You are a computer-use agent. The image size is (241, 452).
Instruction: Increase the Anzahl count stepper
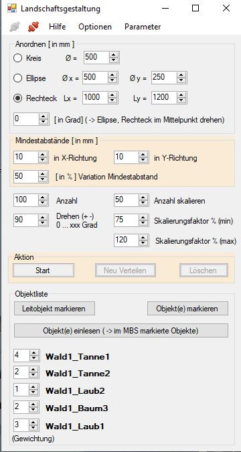(43, 198)
